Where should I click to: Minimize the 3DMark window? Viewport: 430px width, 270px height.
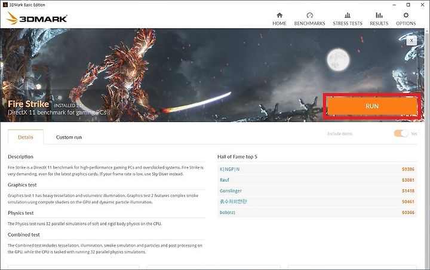(x=394, y=5)
